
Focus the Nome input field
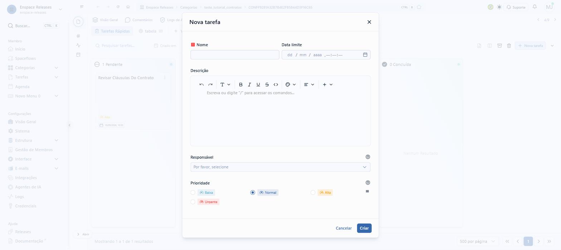click(235, 55)
